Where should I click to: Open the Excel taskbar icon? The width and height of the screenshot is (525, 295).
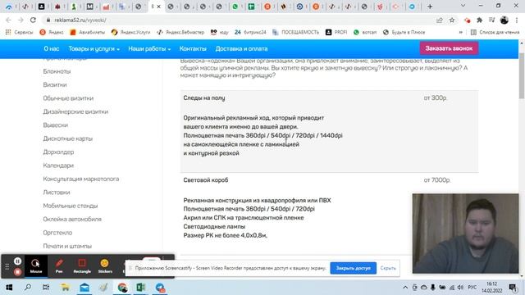pos(140,288)
